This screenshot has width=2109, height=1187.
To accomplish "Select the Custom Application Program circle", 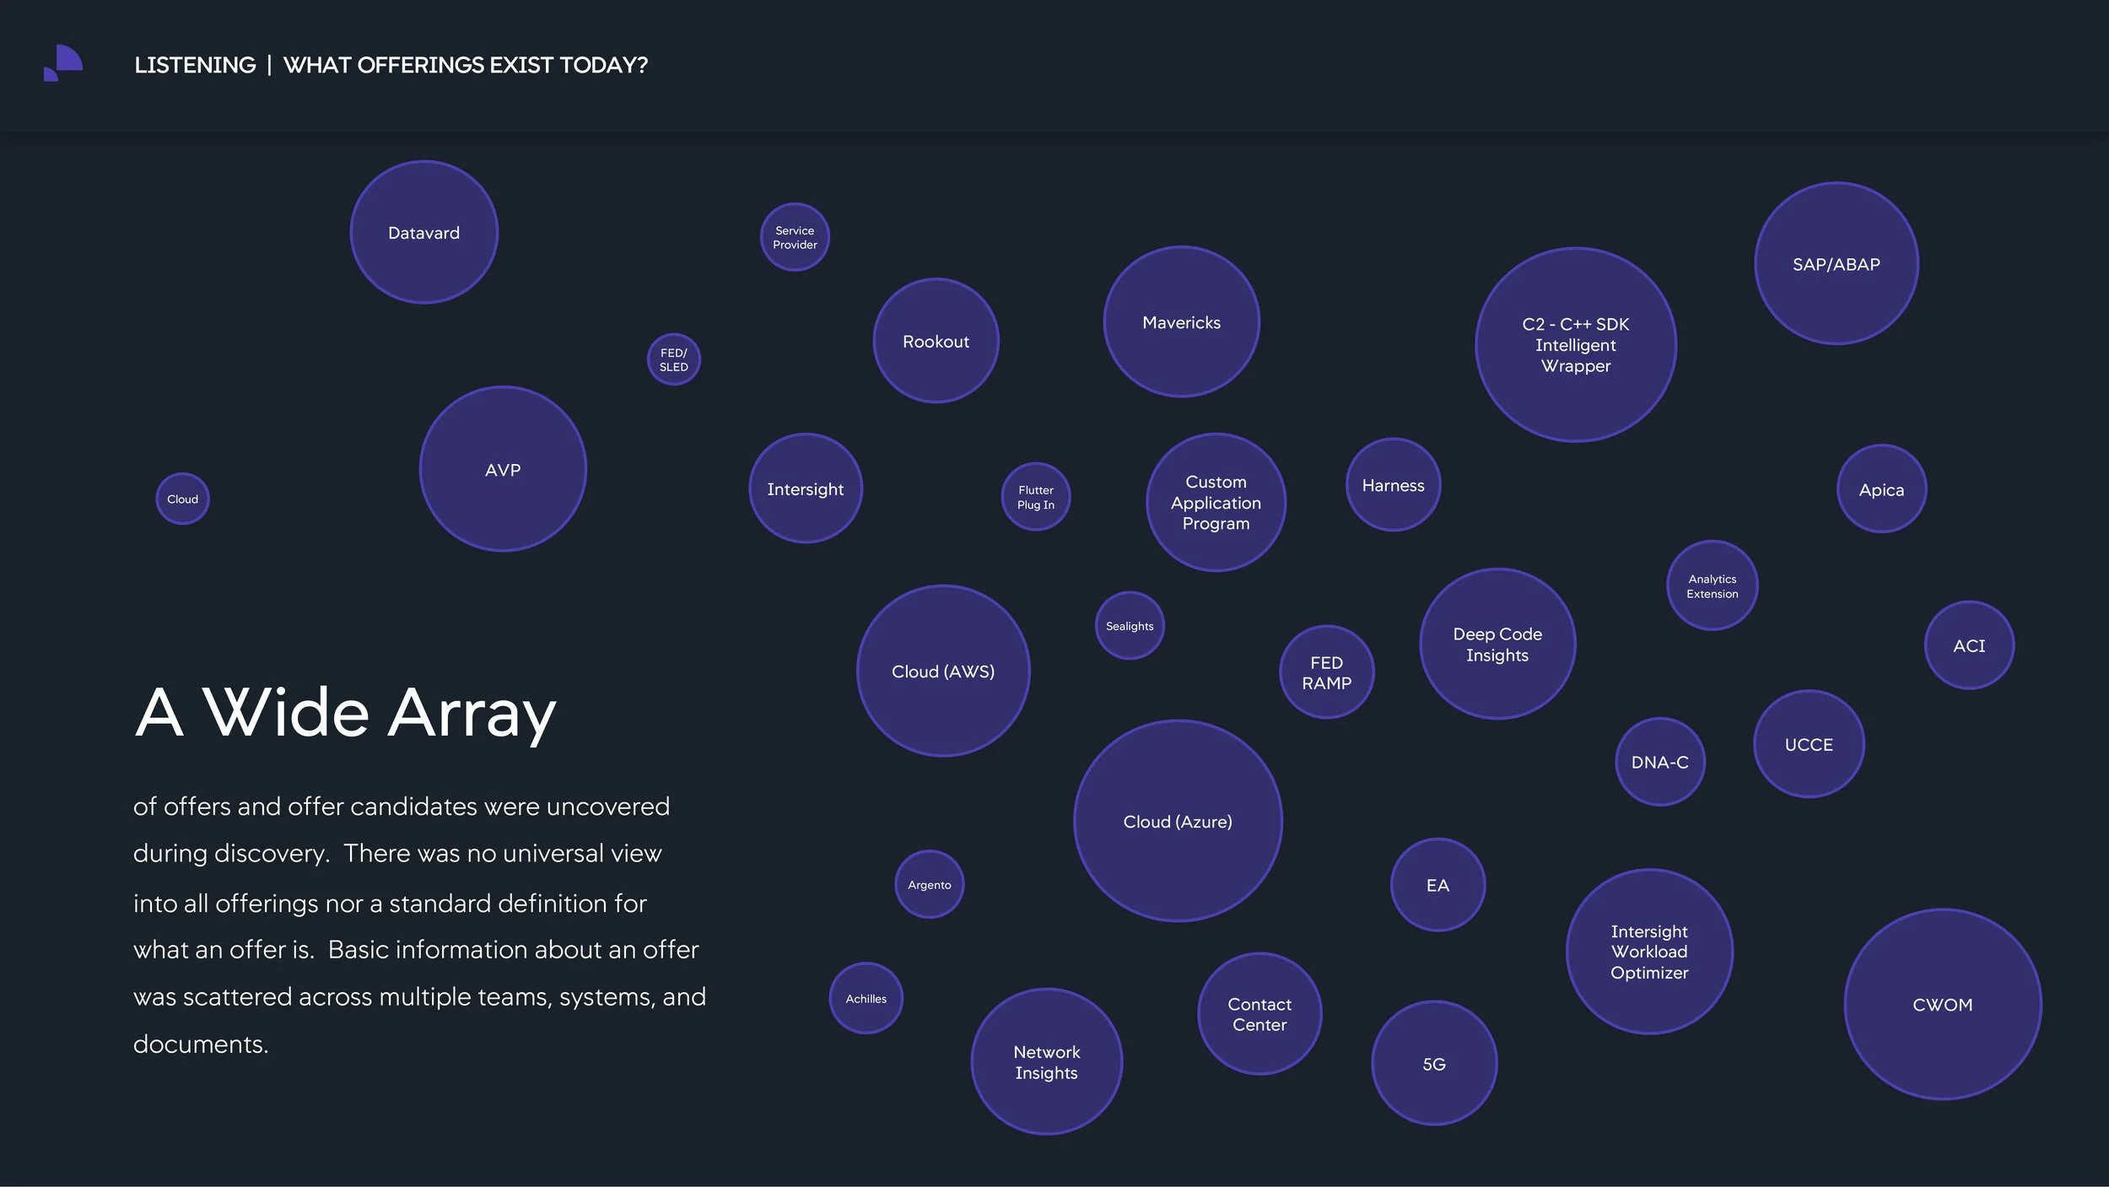I will pos(1216,502).
